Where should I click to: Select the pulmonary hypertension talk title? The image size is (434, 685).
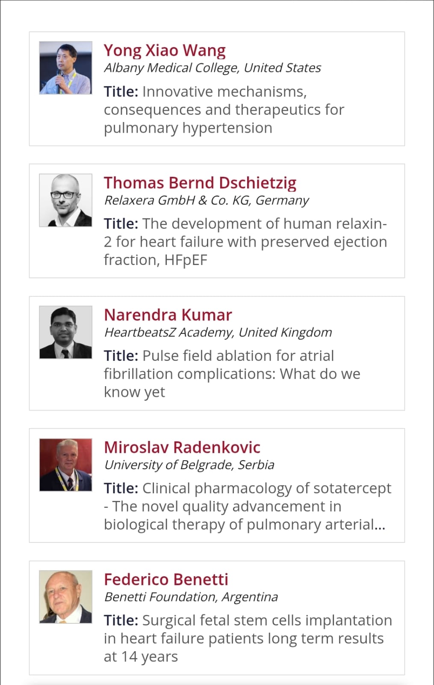click(x=224, y=110)
